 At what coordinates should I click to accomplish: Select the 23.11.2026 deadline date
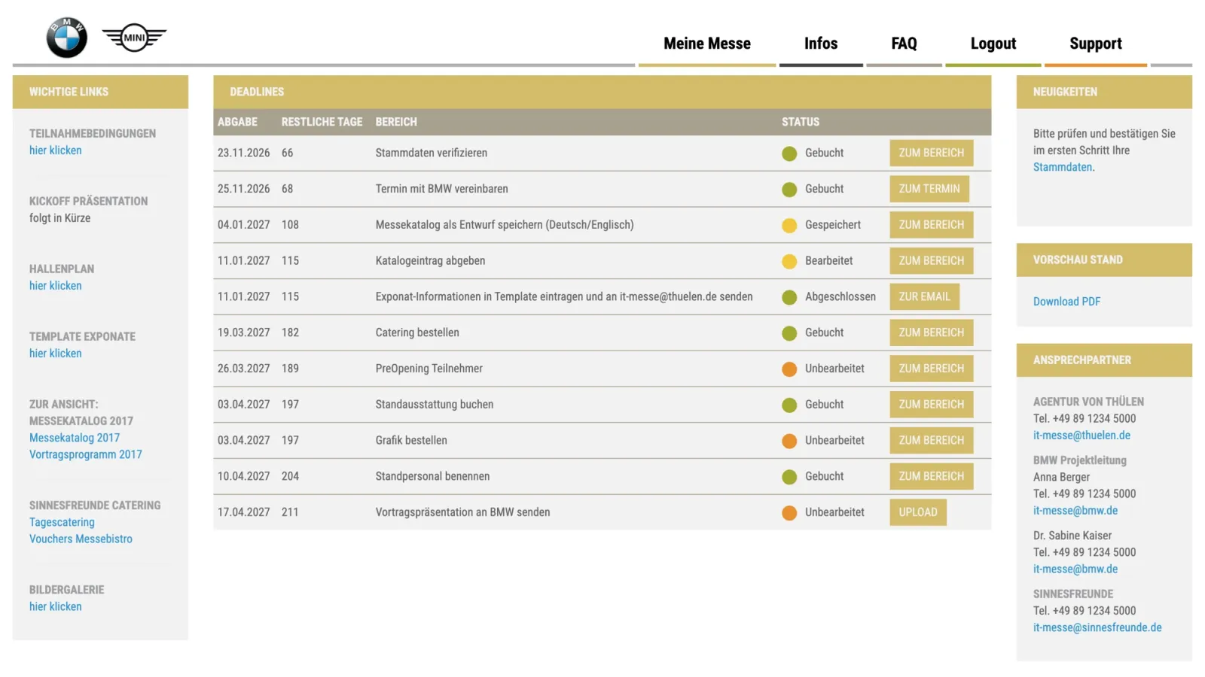243,153
